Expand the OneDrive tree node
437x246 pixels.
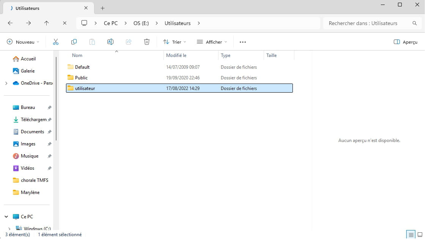tap(6, 83)
